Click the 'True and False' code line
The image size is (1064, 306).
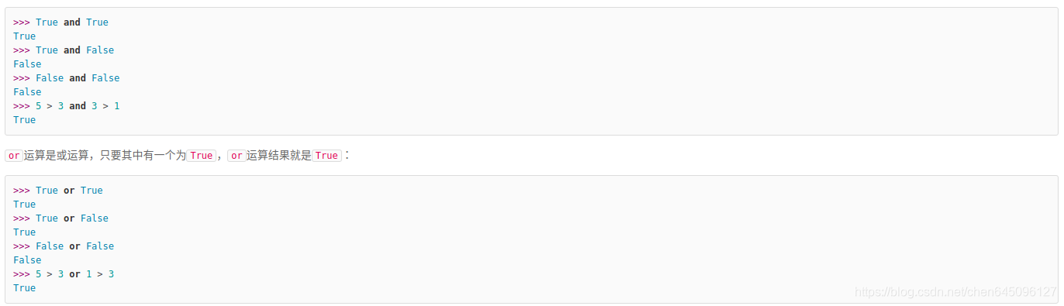[64, 50]
